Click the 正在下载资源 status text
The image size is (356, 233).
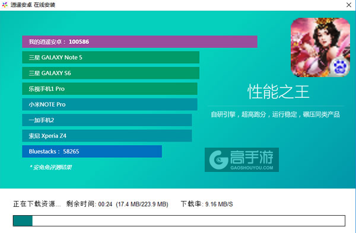(37, 204)
